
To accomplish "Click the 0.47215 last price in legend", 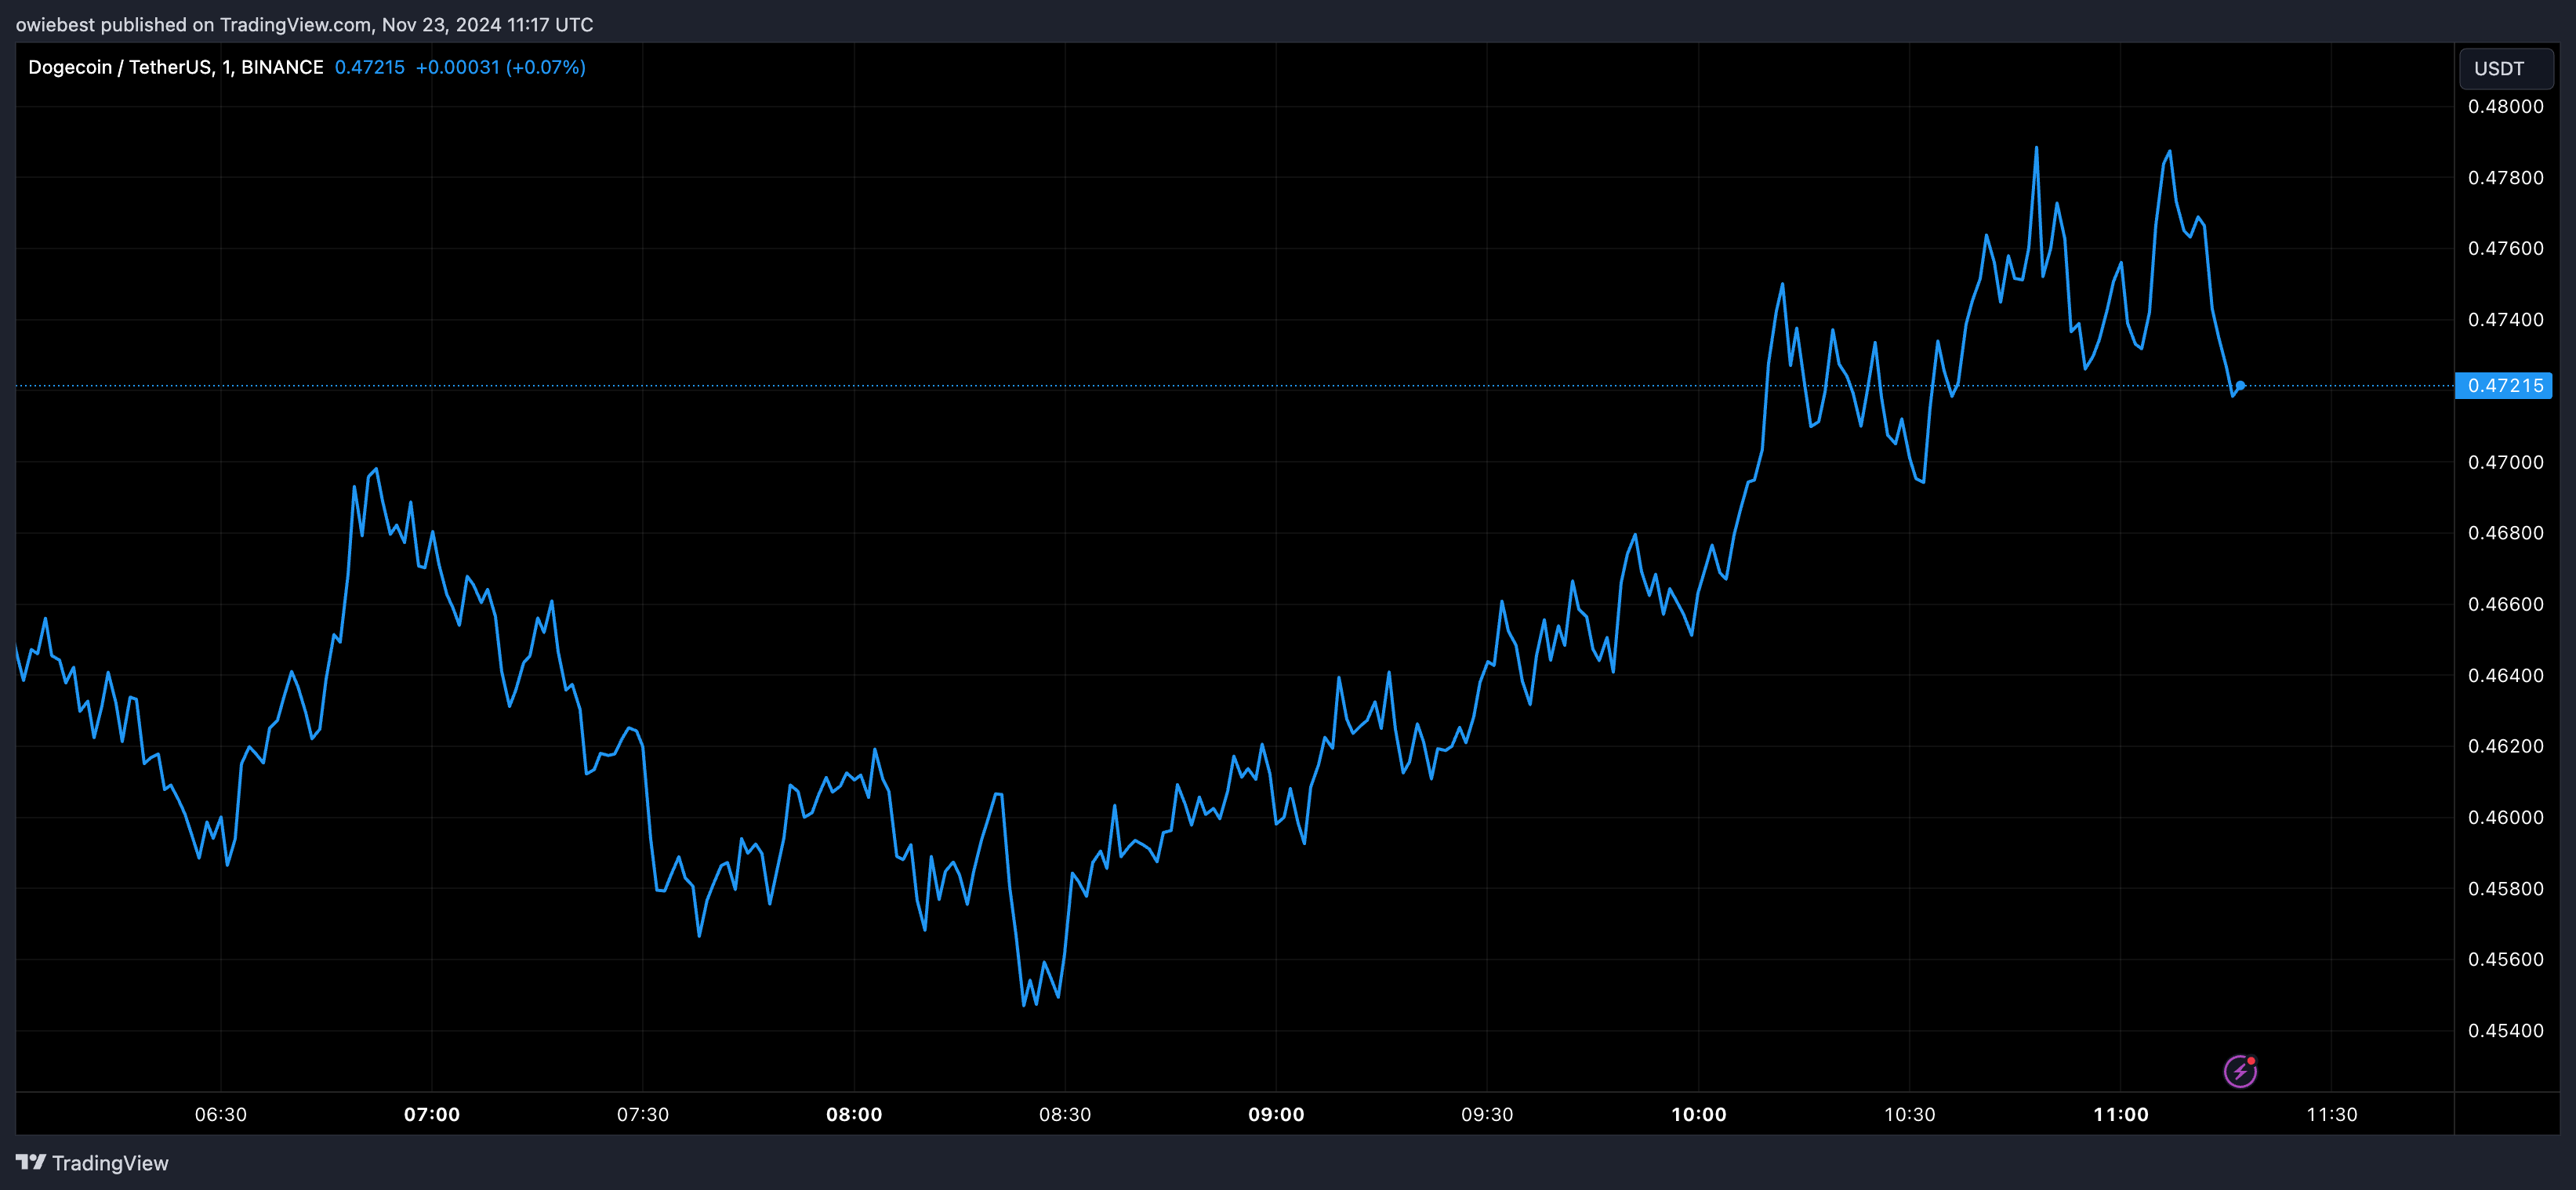I will (370, 67).
